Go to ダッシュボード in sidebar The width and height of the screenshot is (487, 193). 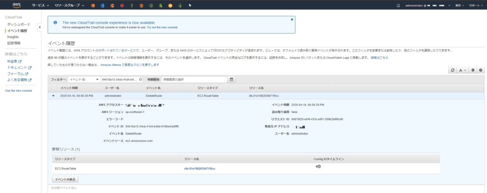(19, 24)
